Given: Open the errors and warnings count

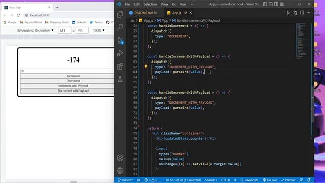Looking at the screenshot, I should click(x=151, y=180).
